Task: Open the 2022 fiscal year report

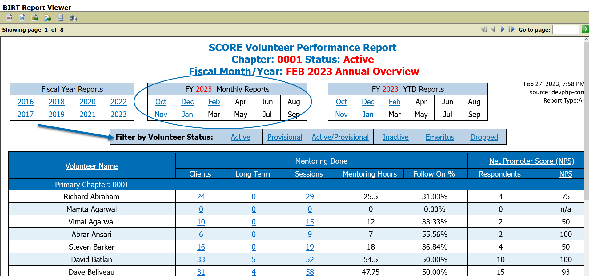Action: click(119, 102)
